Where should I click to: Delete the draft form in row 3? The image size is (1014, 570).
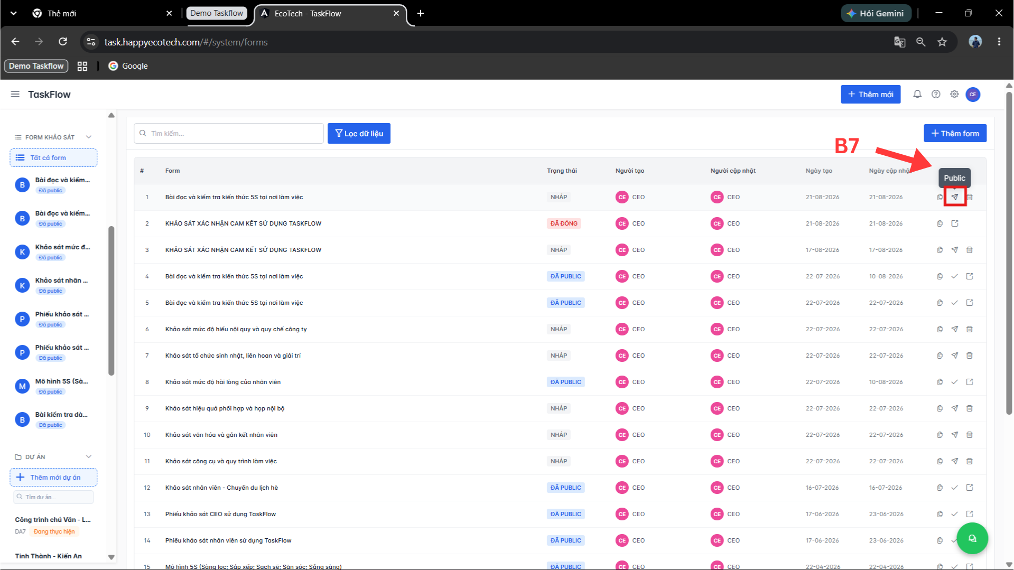click(970, 250)
